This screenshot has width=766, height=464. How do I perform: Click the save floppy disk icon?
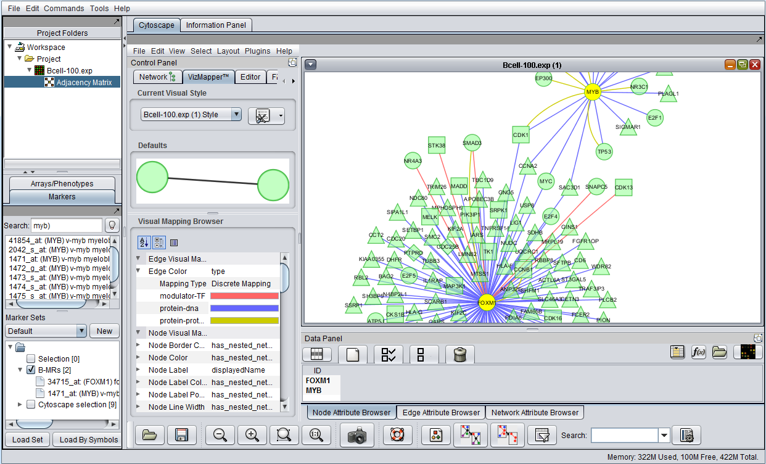point(182,435)
